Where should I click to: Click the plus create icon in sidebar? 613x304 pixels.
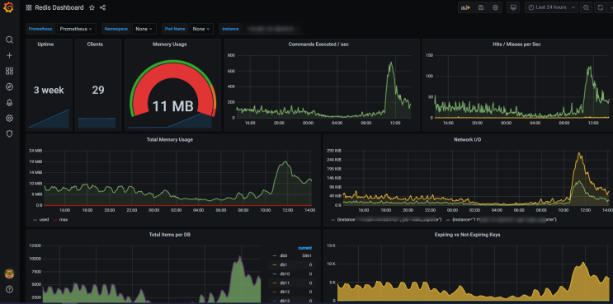pos(9,55)
